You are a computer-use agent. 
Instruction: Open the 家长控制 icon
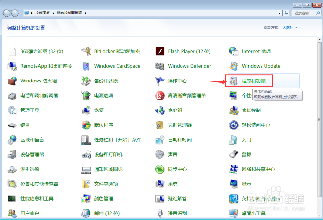234,110
